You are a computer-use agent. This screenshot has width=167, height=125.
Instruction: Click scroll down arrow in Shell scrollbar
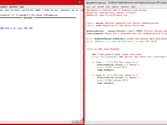coord(82,119)
